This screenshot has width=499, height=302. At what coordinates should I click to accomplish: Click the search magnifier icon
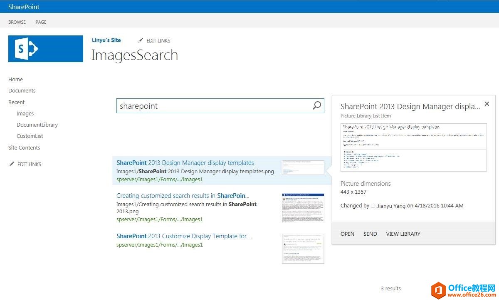click(317, 106)
